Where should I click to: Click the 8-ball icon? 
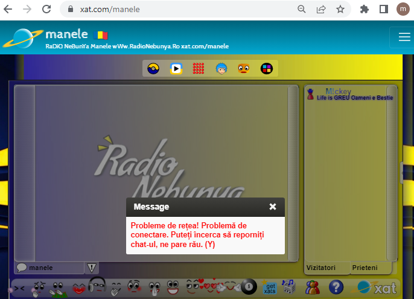249,286
